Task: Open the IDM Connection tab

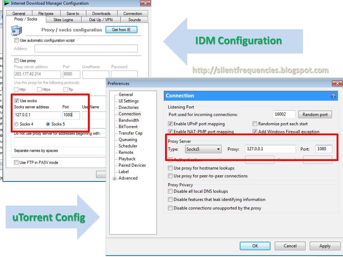Action: [133, 13]
